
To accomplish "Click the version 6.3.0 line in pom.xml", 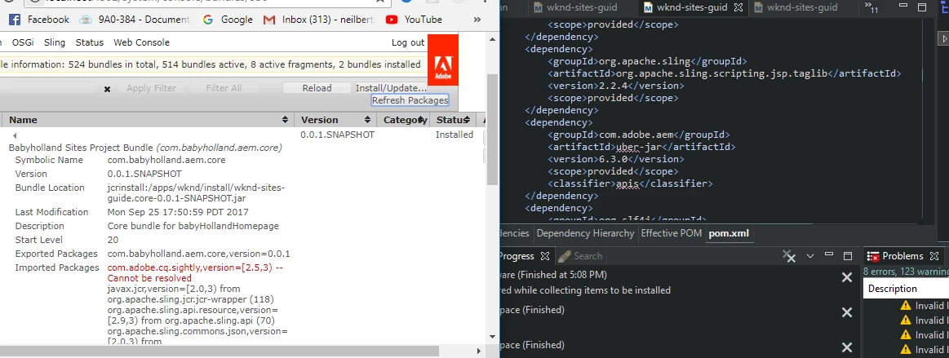I will coord(616,159).
